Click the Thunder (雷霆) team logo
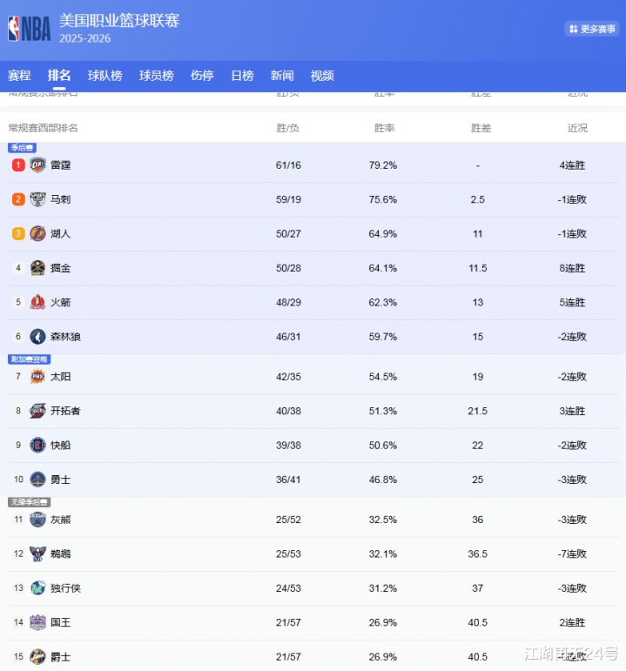Viewport: 626px width, 671px height. pos(37,165)
